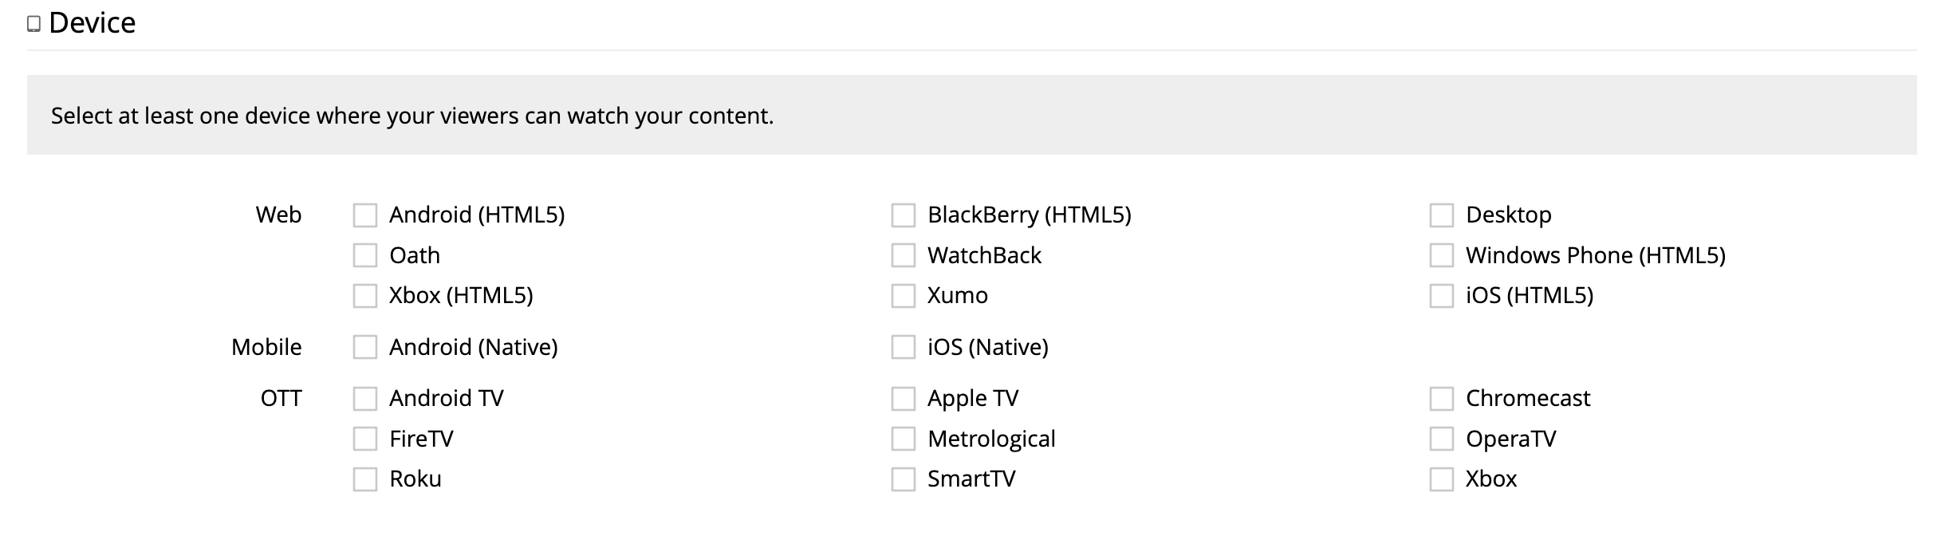The width and height of the screenshot is (1949, 544).
Task: Check the SmartTV device option
Action: pyautogui.click(x=904, y=479)
